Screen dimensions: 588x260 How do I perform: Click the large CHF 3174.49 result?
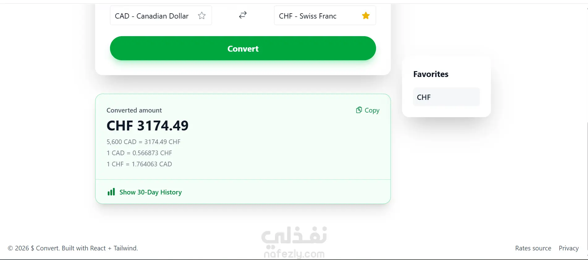tap(147, 126)
